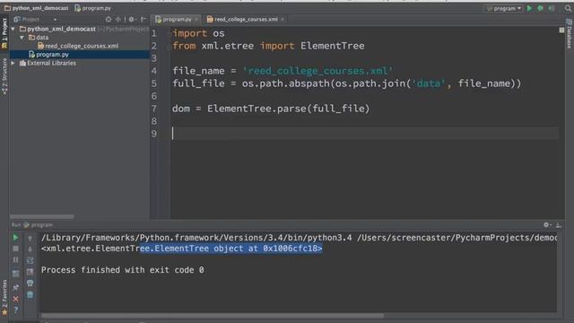
Task: Start debugging with the bug icon
Action: (x=540, y=8)
